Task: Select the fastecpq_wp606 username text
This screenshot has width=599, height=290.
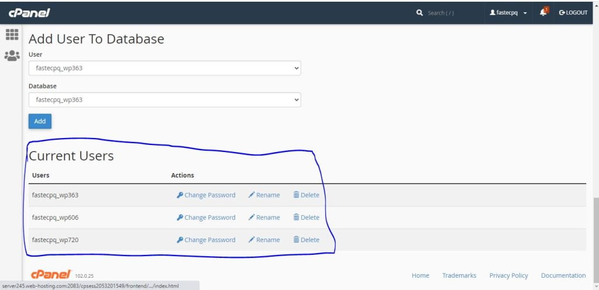Action: pyautogui.click(x=56, y=217)
